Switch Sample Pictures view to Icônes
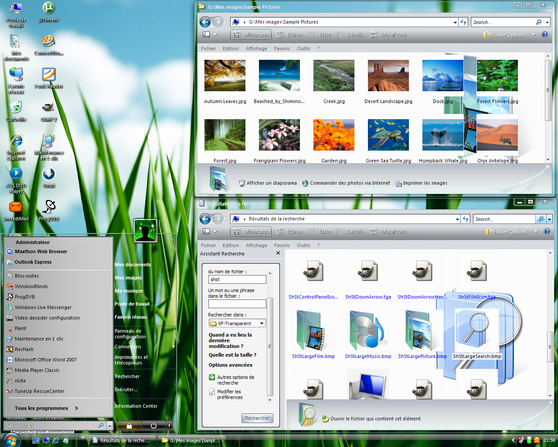The height and width of the screenshot is (447, 558). tap(289, 34)
